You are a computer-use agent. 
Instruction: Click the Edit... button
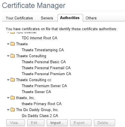[36, 123]
